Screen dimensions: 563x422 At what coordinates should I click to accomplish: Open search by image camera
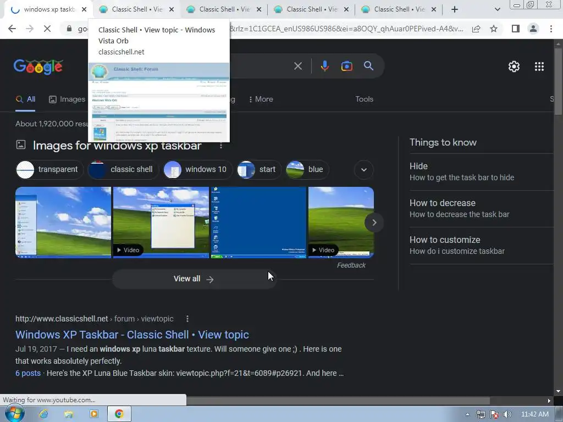point(346,66)
